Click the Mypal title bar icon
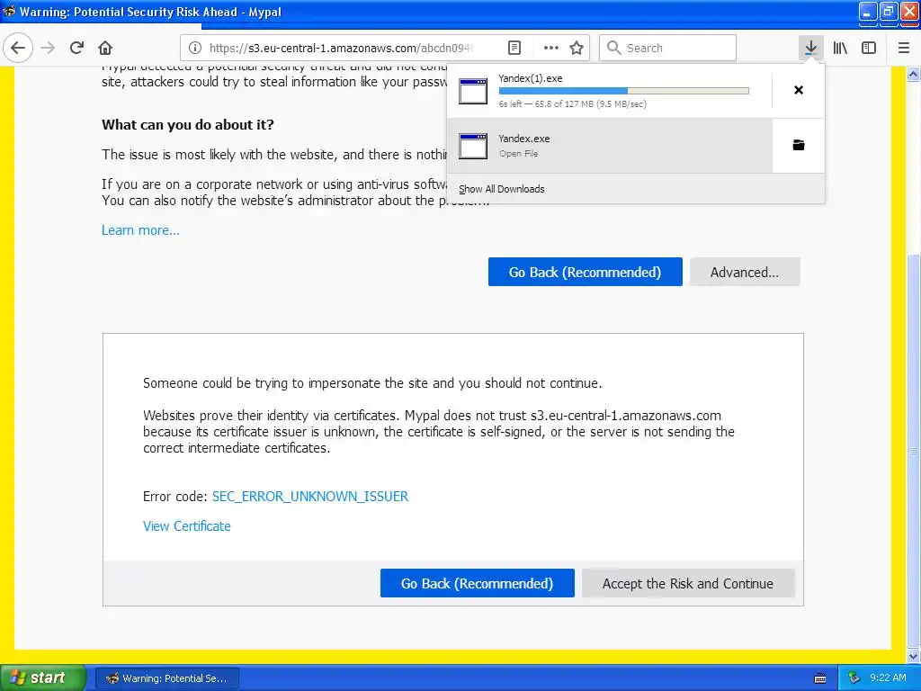 pyautogui.click(x=9, y=11)
